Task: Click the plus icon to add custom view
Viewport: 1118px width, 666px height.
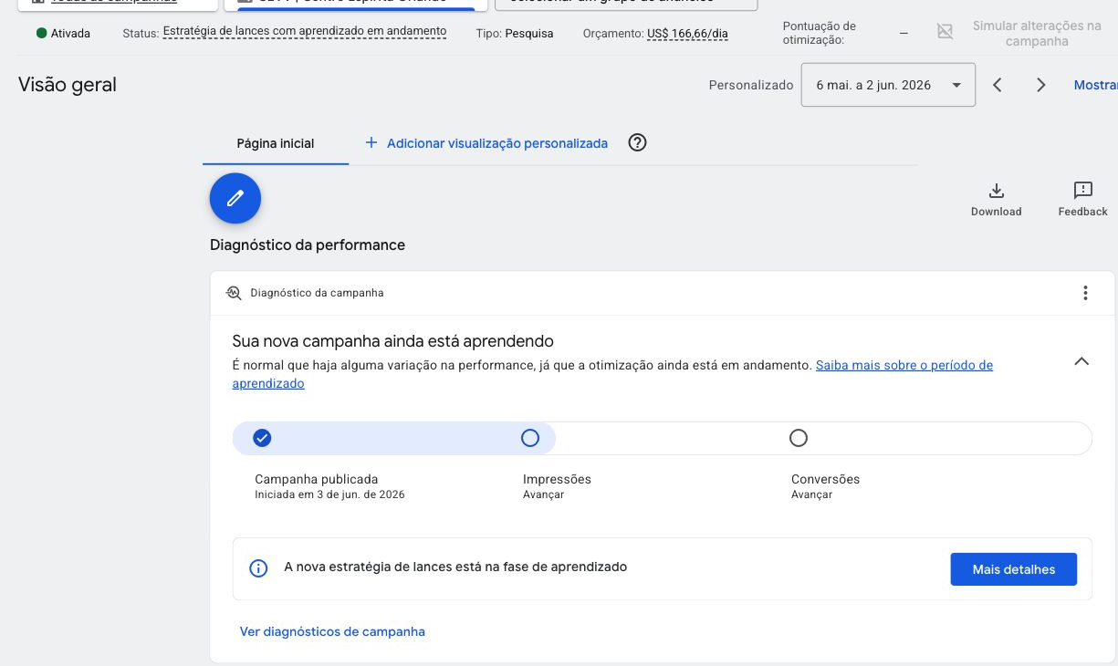Action: click(371, 142)
